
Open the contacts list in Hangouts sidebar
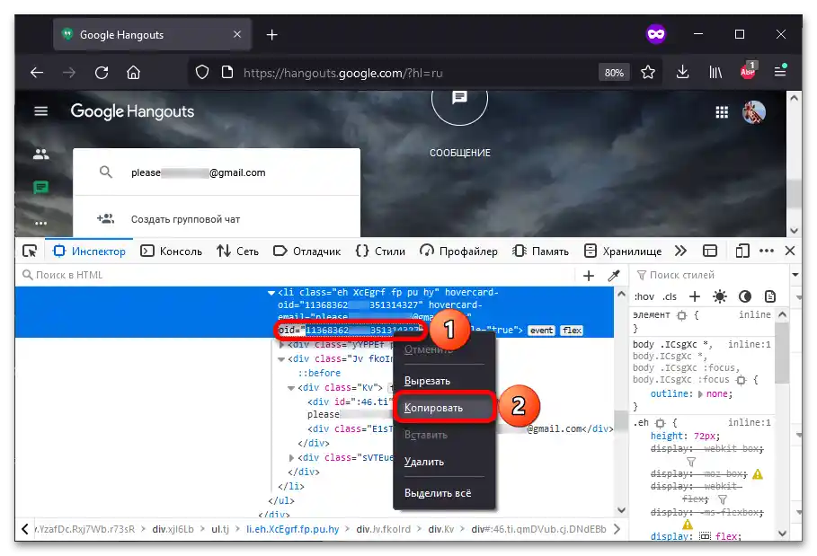[x=40, y=153]
